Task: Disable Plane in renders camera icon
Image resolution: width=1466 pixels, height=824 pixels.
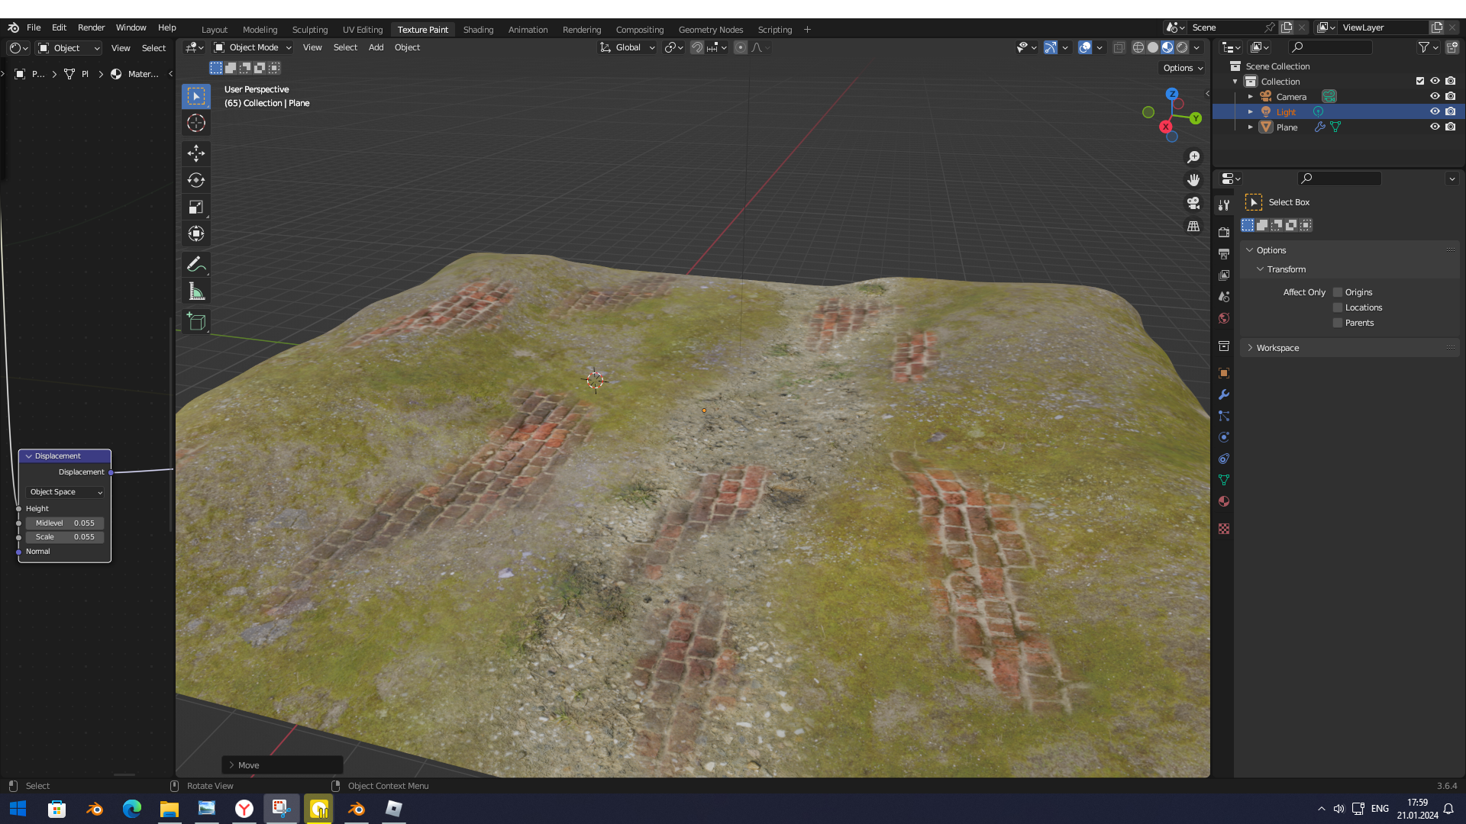Action: coord(1451,127)
